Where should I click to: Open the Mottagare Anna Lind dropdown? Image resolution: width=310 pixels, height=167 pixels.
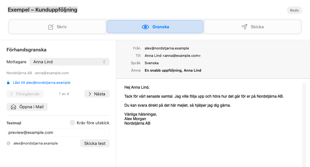tap(69, 62)
